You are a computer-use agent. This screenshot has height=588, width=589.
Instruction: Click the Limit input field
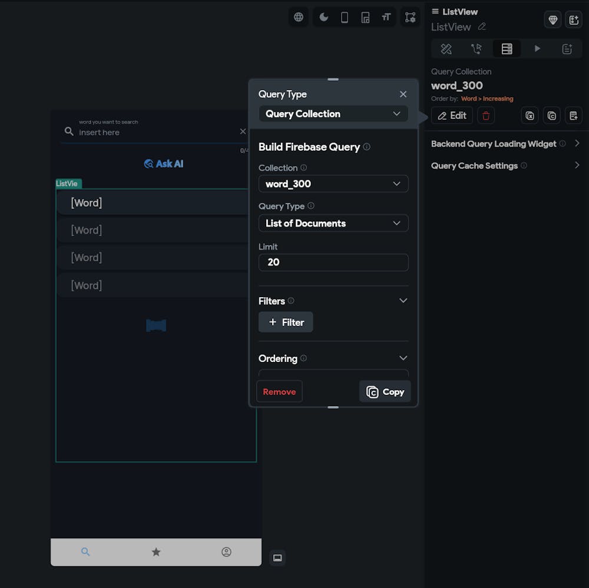pyautogui.click(x=333, y=263)
